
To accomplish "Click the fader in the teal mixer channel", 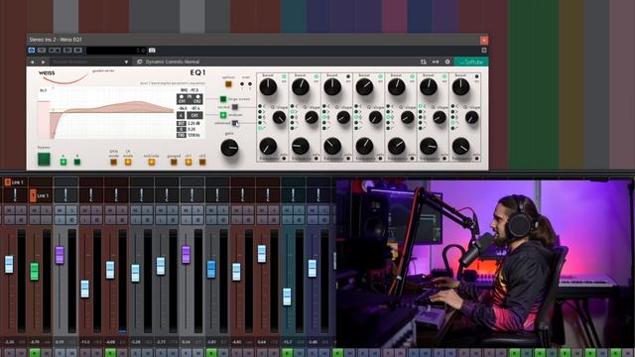I will (287, 297).
